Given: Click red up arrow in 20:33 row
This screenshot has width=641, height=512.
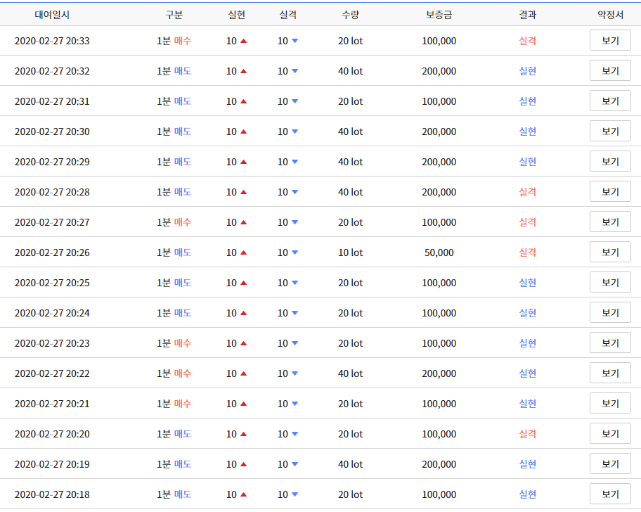Looking at the screenshot, I should 244,41.
